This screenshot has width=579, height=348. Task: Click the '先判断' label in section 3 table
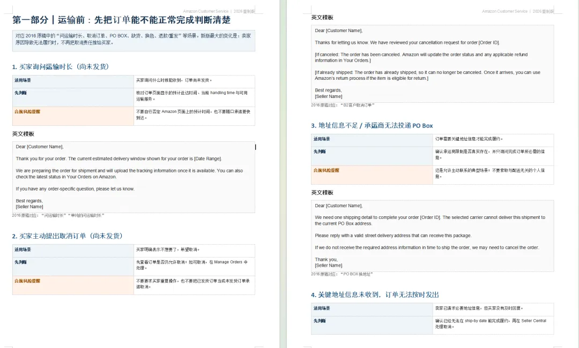point(320,152)
